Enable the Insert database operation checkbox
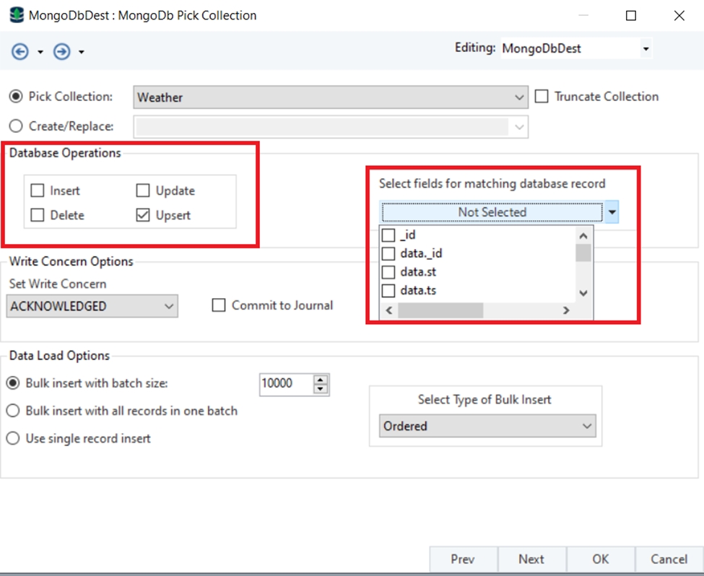This screenshot has width=704, height=576. point(38,191)
